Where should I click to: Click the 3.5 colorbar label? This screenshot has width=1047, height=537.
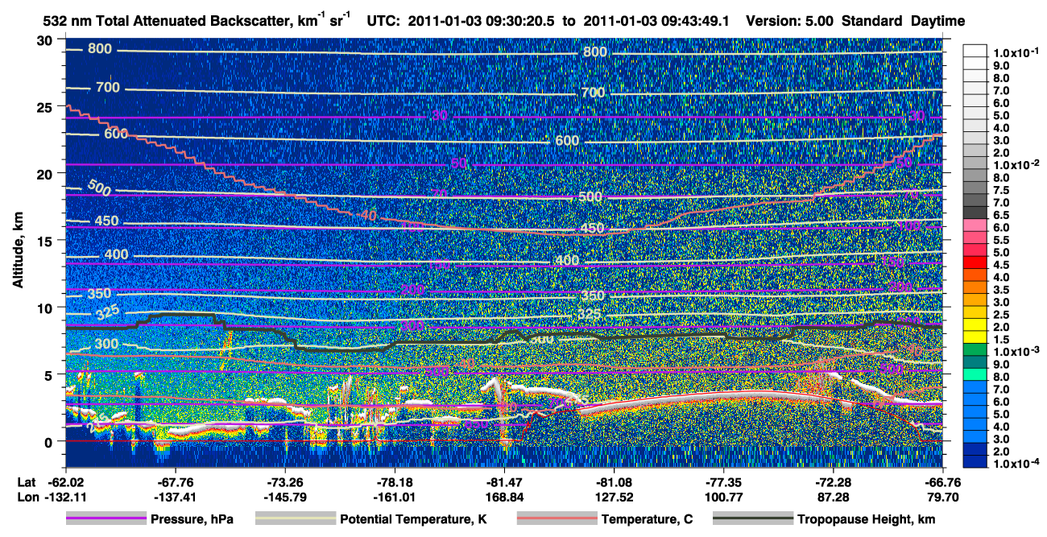1000,290
